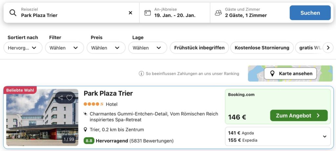Image resolution: width=336 pixels, height=151 pixels.
Task: Click the guests and rooms icon
Action: [x=218, y=13]
